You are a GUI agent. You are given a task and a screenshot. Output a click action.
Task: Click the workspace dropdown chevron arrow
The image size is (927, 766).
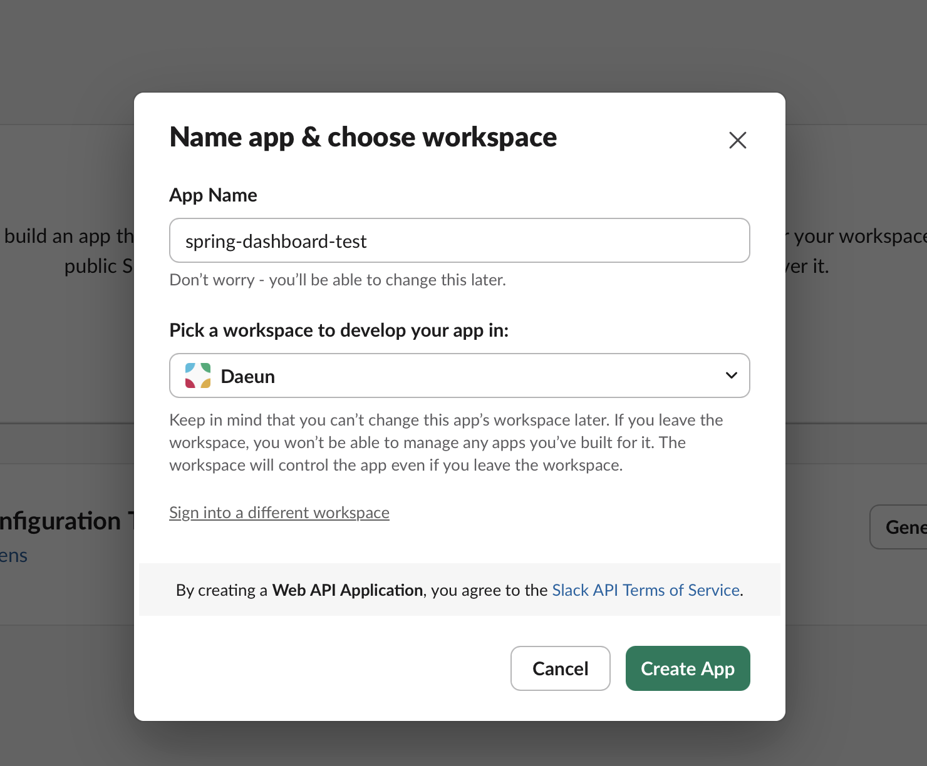click(731, 375)
